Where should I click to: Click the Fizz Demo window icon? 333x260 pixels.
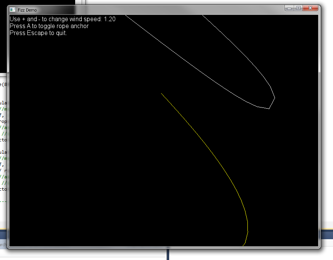click(x=13, y=10)
